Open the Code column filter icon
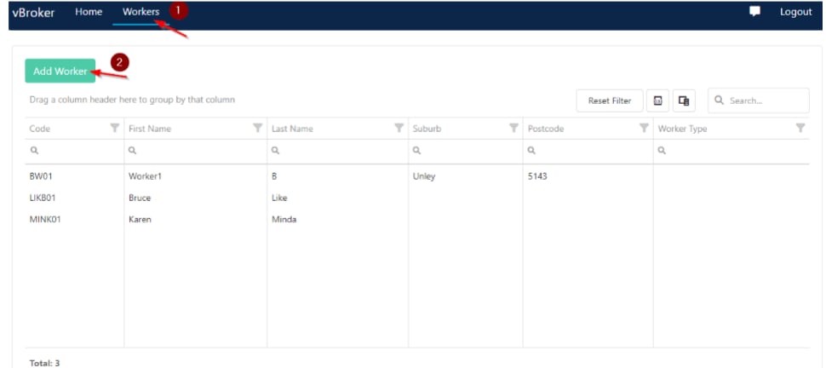 114,128
